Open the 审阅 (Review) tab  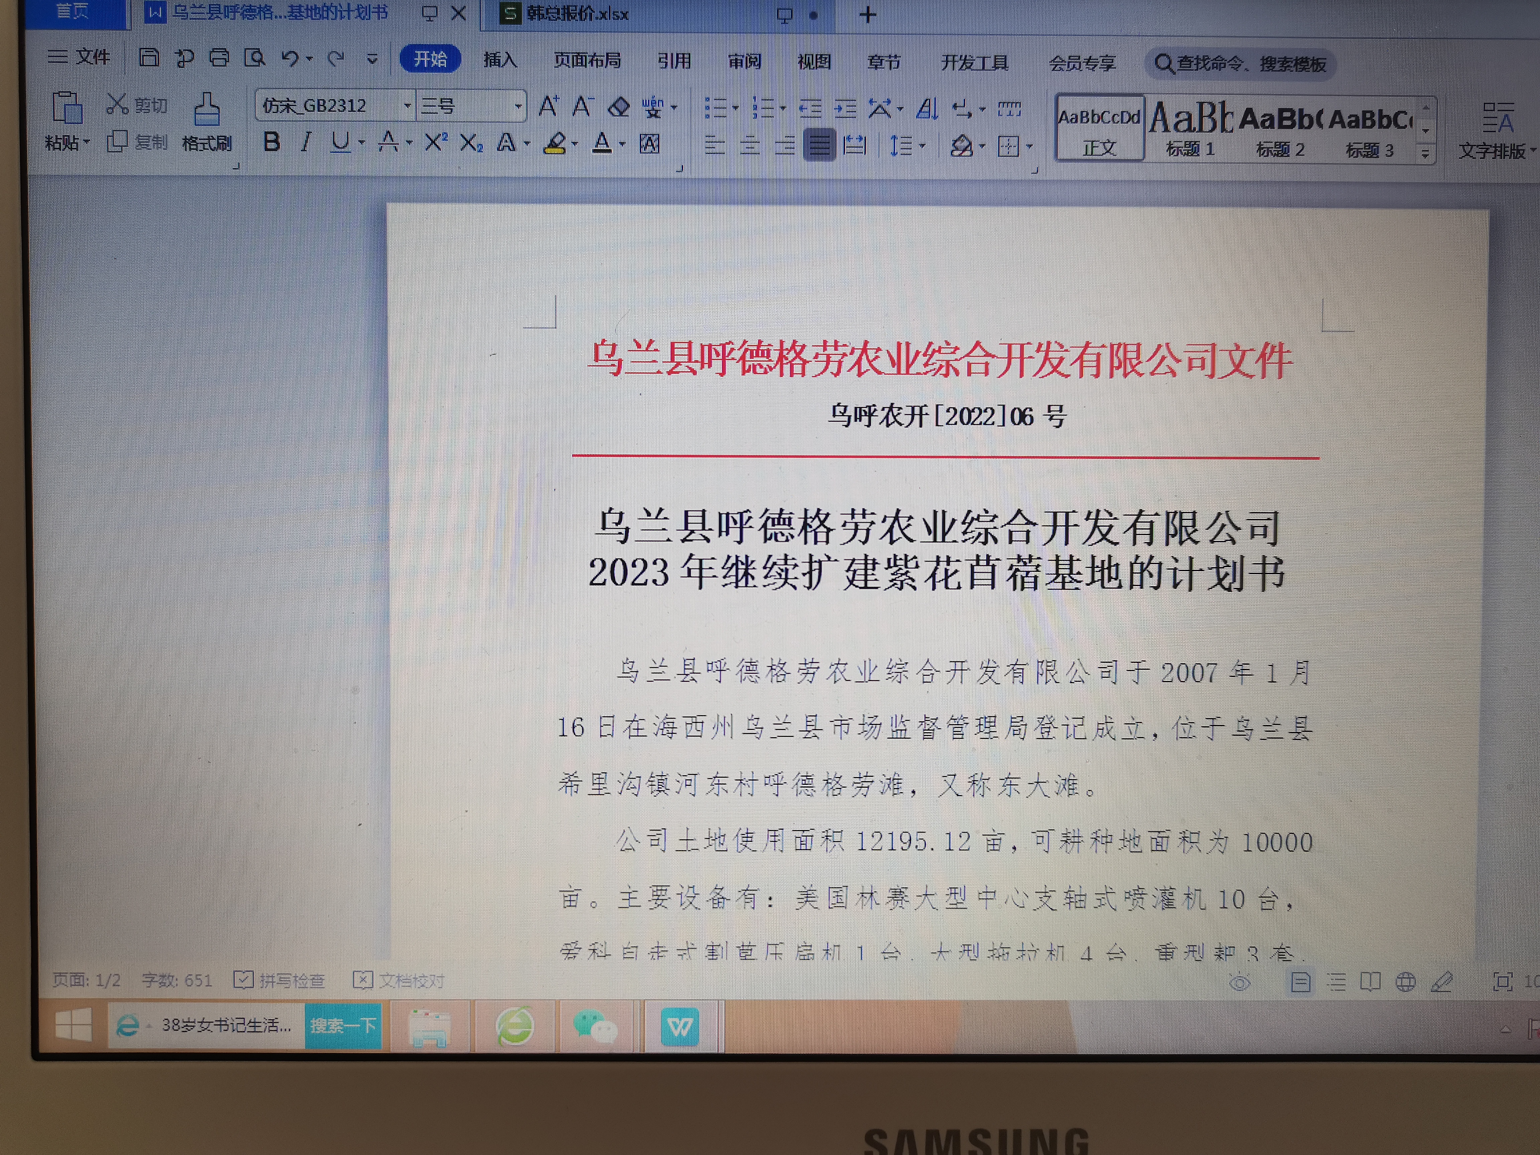744,62
